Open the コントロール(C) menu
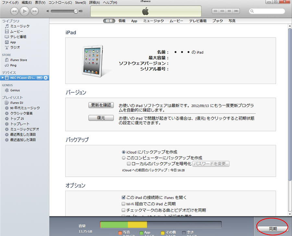This screenshot has width=292, height=236. pos(60,2)
